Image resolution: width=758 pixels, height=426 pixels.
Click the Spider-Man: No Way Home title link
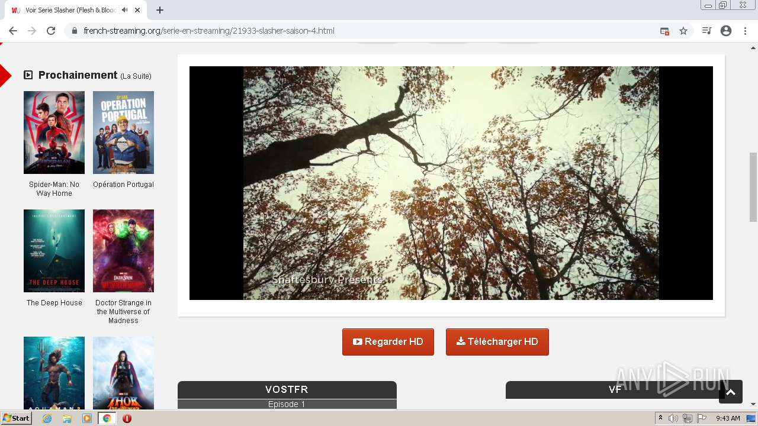[x=54, y=189]
